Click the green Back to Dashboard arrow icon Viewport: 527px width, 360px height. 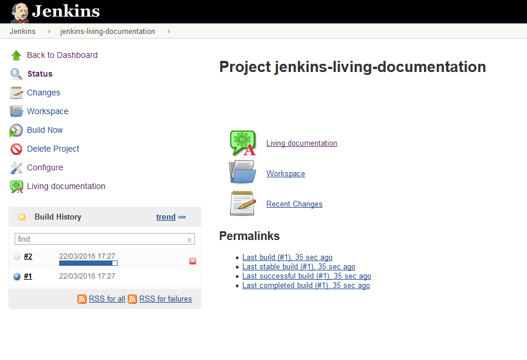16,55
